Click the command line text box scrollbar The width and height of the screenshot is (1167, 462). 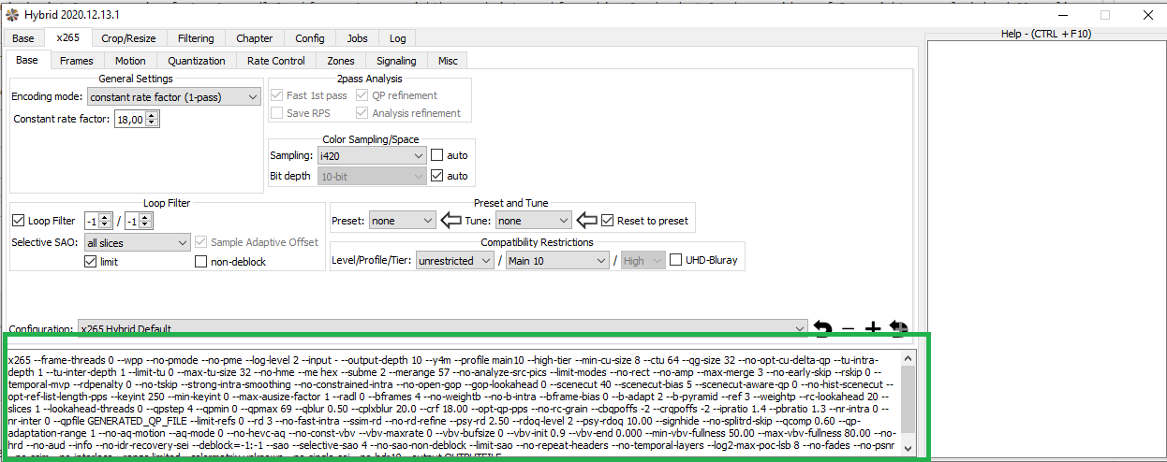pos(908,402)
